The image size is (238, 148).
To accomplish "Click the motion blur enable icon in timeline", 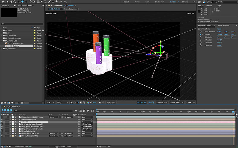I will tap(88, 111).
